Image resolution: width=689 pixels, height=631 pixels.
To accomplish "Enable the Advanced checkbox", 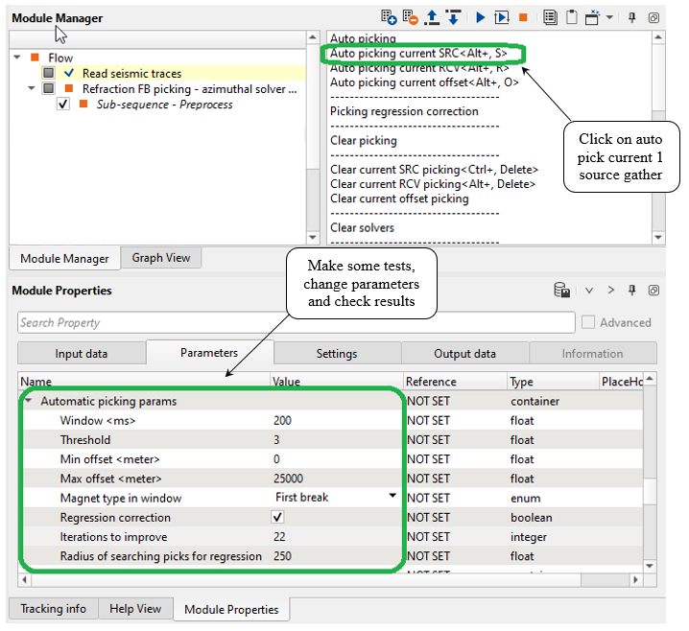I will [589, 323].
